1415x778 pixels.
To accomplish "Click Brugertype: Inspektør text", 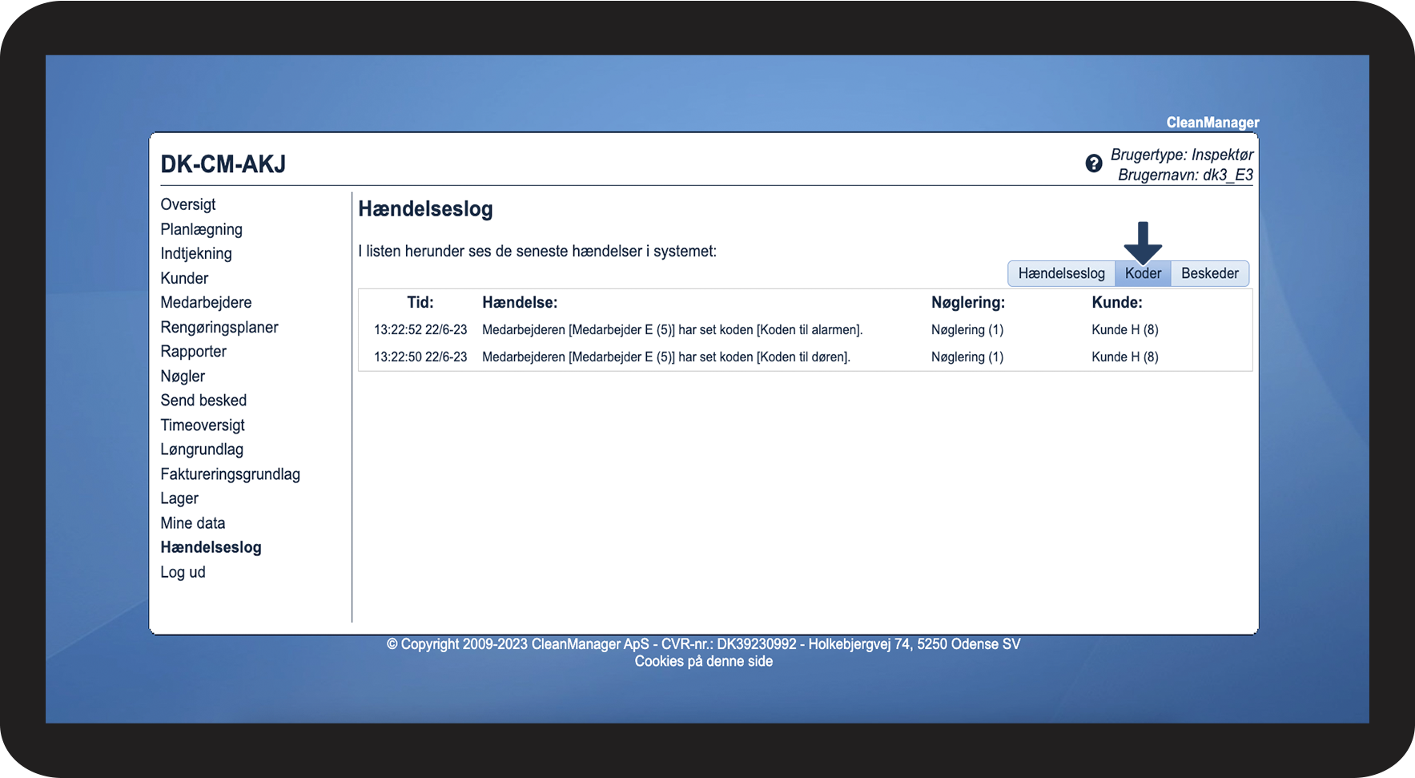I will click(x=1182, y=155).
